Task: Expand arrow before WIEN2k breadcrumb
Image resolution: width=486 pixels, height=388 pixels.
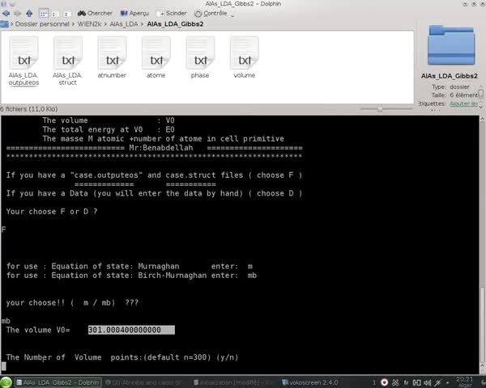Action: coord(74,23)
